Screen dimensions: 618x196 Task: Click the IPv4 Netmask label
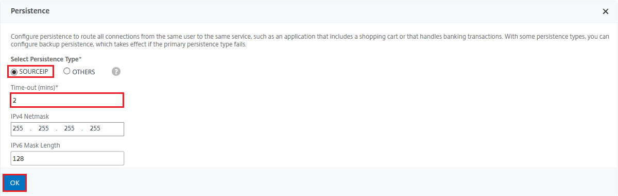30,117
